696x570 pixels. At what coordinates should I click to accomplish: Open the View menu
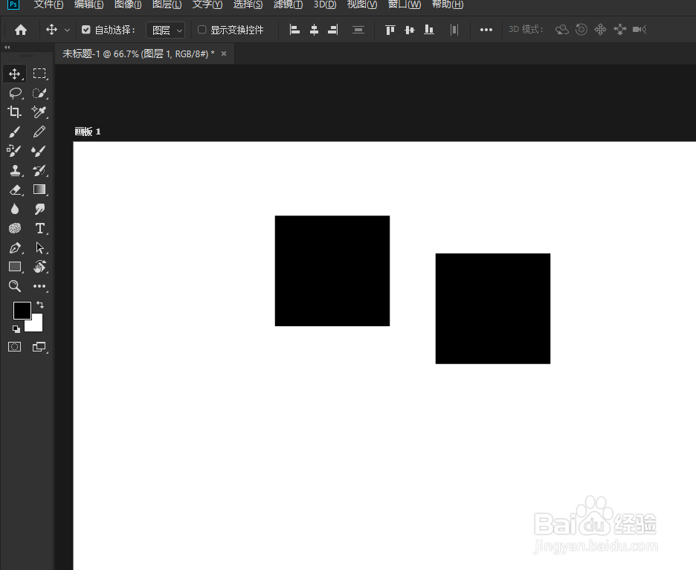pyautogui.click(x=362, y=5)
